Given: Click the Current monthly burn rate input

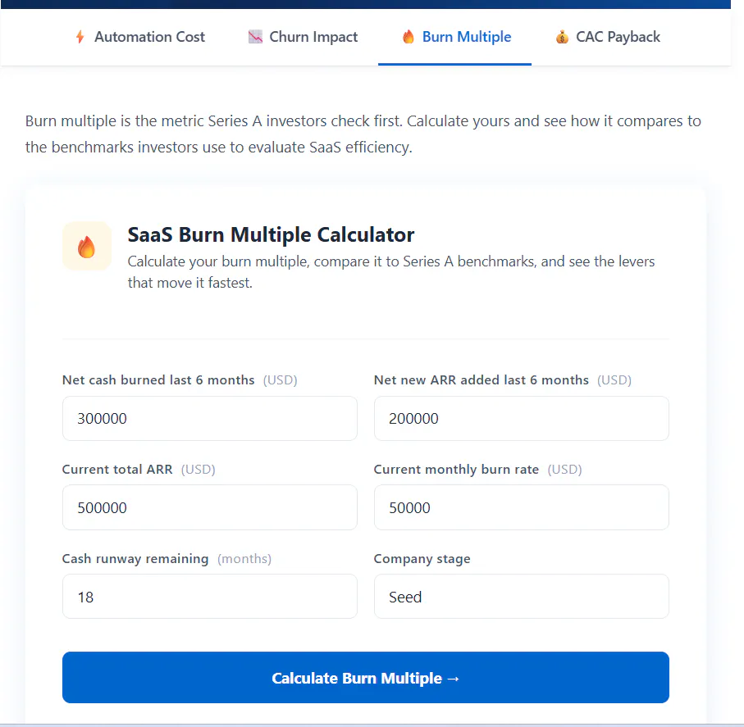Looking at the screenshot, I should click(522, 507).
